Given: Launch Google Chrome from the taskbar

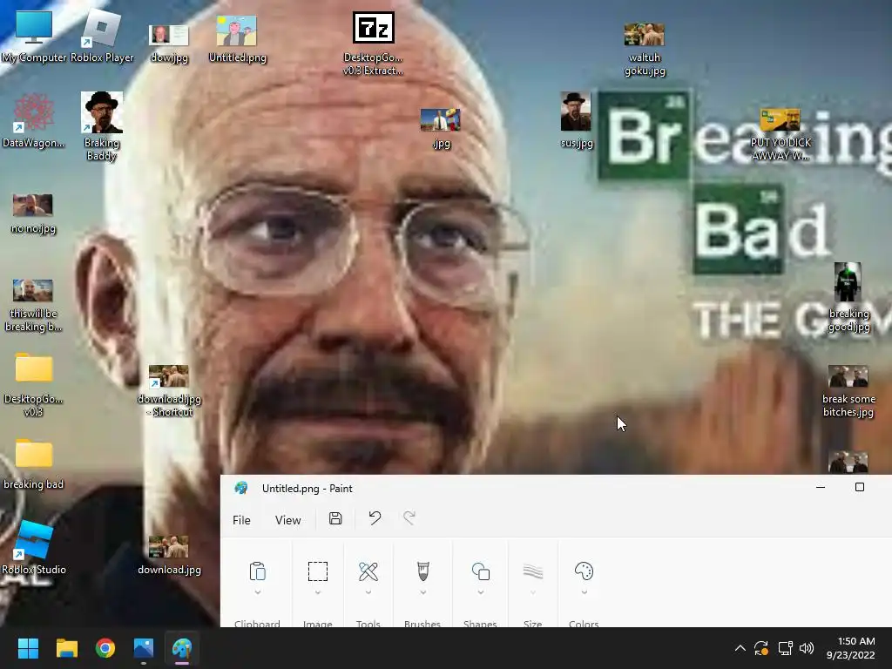Looking at the screenshot, I should click(x=105, y=648).
